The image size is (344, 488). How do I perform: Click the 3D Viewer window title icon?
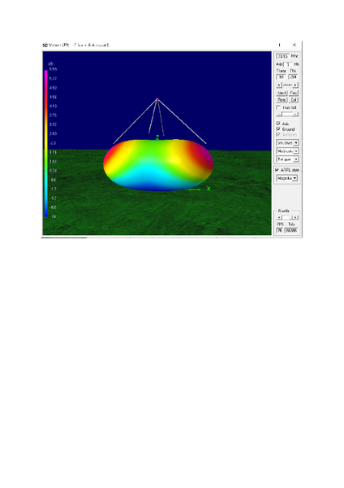pyautogui.click(x=45, y=45)
